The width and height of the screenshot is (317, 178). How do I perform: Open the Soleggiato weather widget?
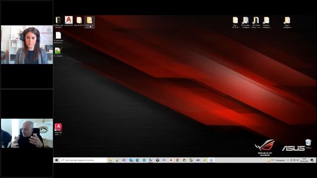(275, 160)
